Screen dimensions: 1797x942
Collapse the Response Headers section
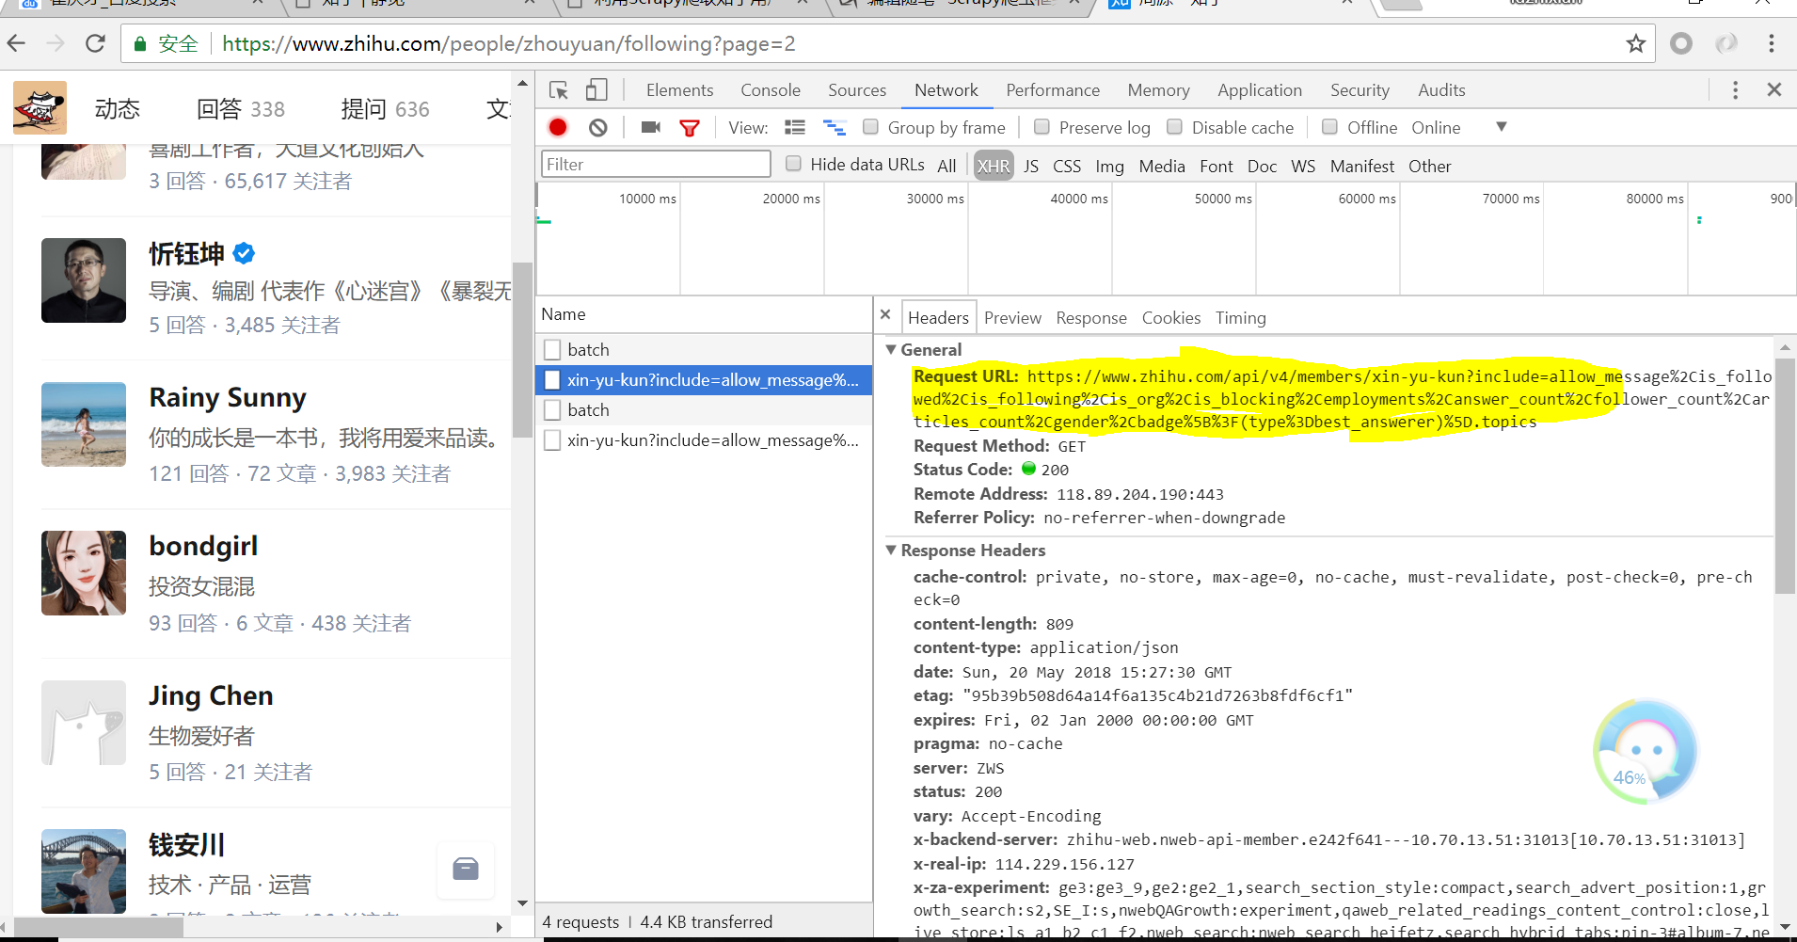pos(891,550)
